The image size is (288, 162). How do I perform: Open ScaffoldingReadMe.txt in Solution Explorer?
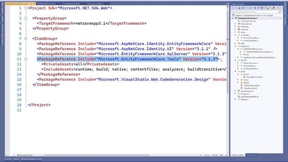coord(250,97)
